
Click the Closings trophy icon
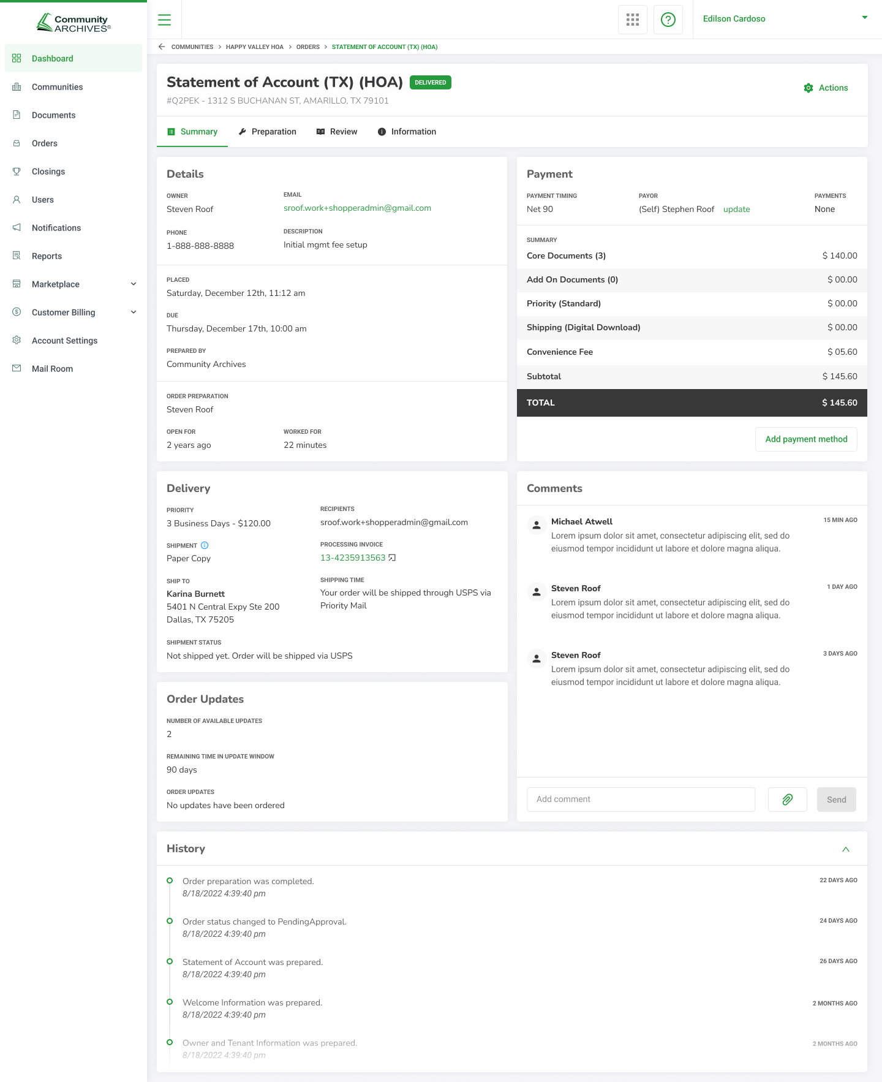tap(17, 172)
